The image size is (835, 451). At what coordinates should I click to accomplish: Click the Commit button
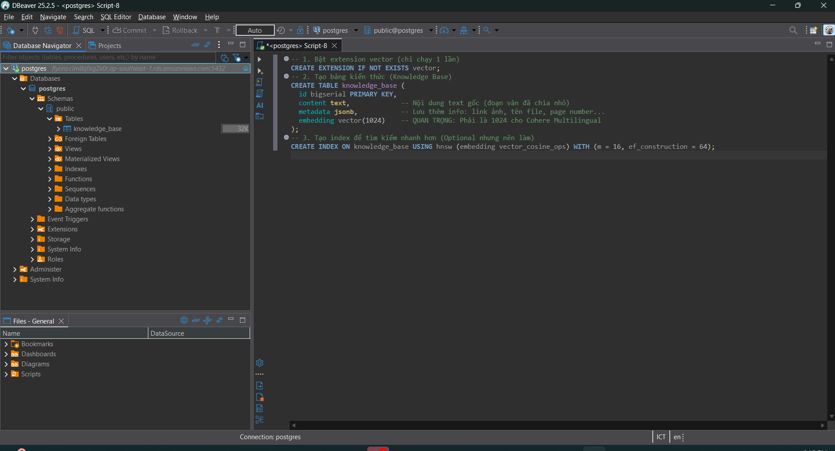130,30
